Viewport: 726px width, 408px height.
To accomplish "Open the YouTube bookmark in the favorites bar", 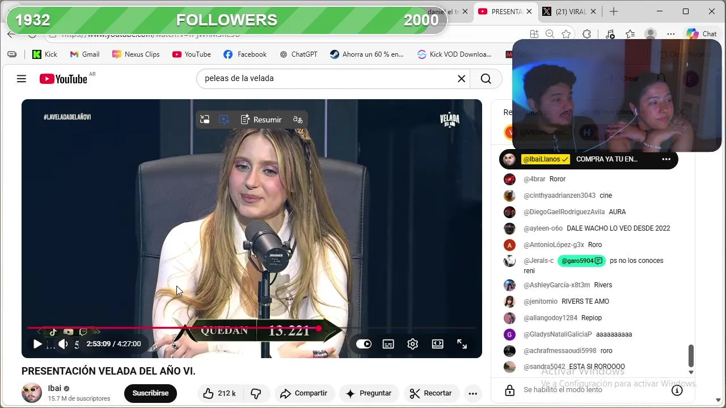I will [x=192, y=54].
